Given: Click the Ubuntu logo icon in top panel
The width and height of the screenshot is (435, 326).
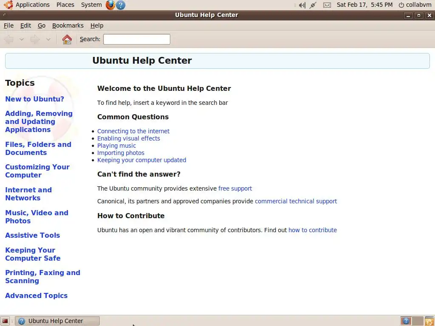Looking at the screenshot, I should pyautogui.click(x=8, y=5).
